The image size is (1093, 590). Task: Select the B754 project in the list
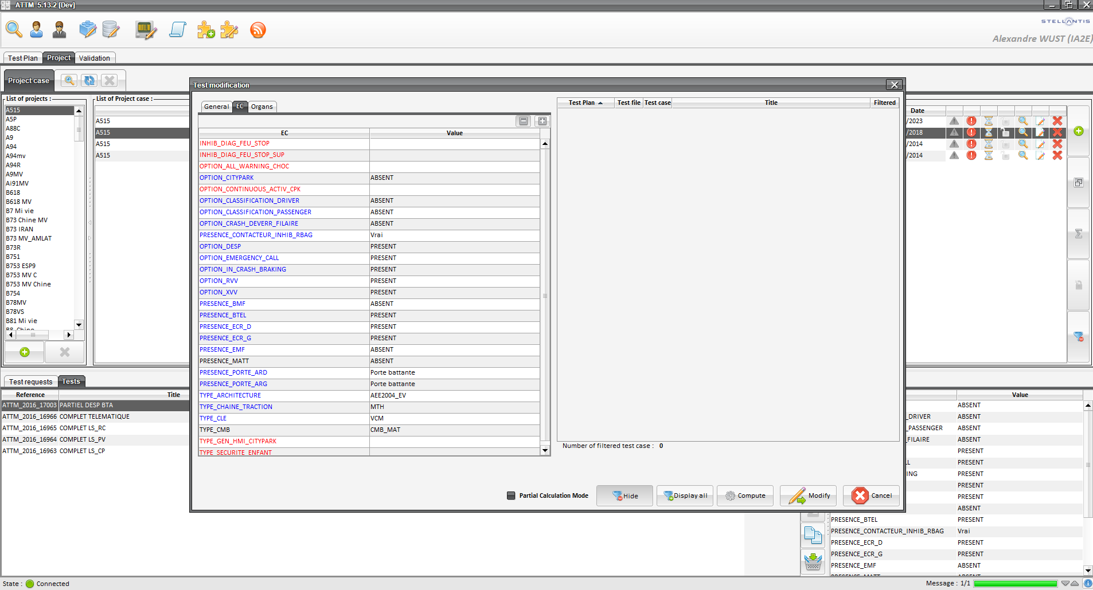point(13,293)
